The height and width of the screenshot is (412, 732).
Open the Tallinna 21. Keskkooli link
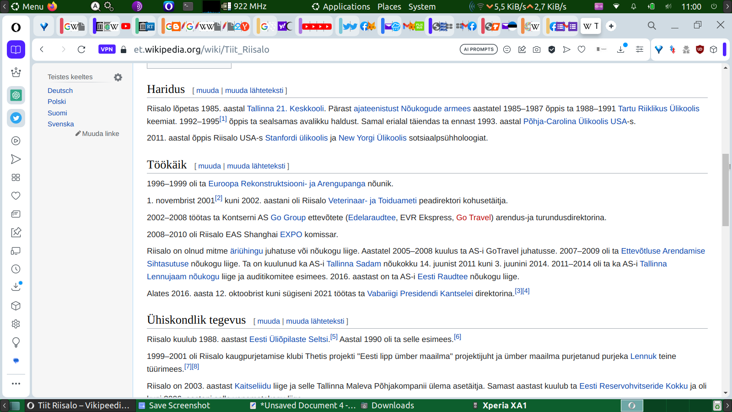(x=285, y=108)
